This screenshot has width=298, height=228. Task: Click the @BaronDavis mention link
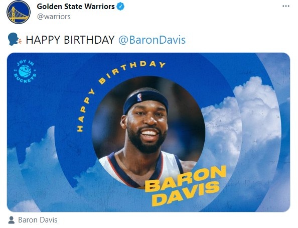(x=152, y=40)
